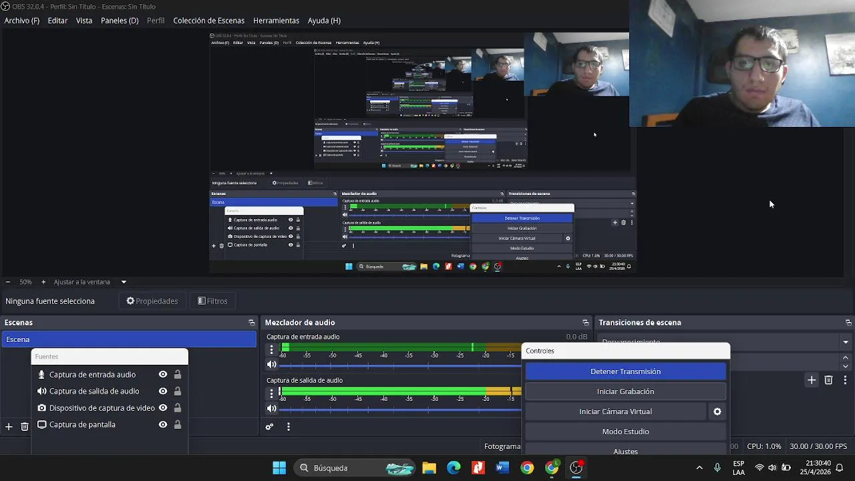Open Microsoft Edge from taskbar
The image size is (855, 481).
pos(454,468)
